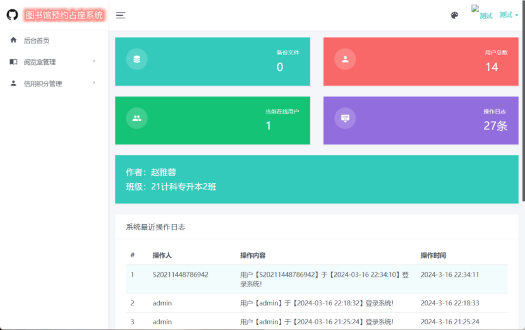Click the 操作内容 column header
The image size is (525, 330).
[253, 256]
